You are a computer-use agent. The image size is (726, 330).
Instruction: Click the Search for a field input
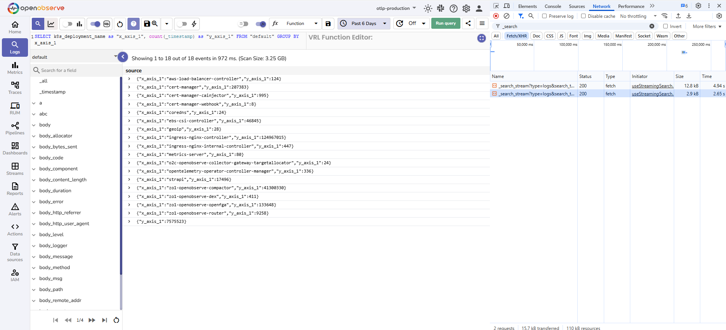point(76,70)
